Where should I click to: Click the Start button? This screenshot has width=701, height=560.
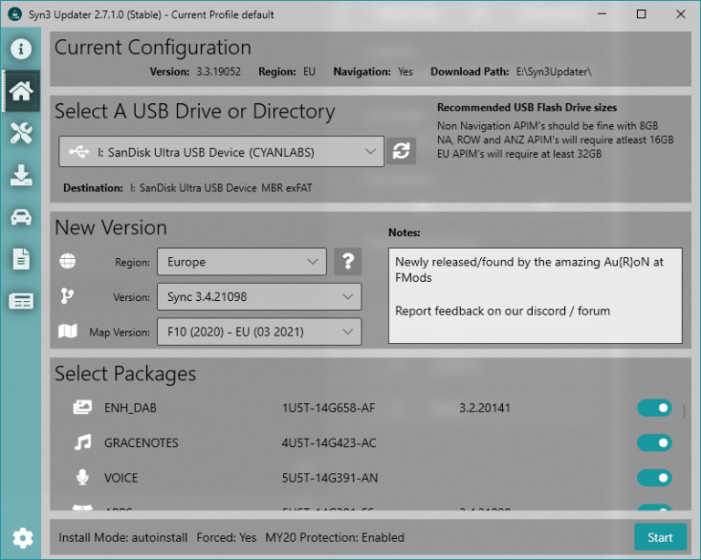tap(660, 537)
